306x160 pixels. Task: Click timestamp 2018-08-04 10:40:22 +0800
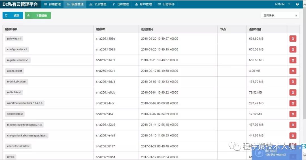click(160, 92)
